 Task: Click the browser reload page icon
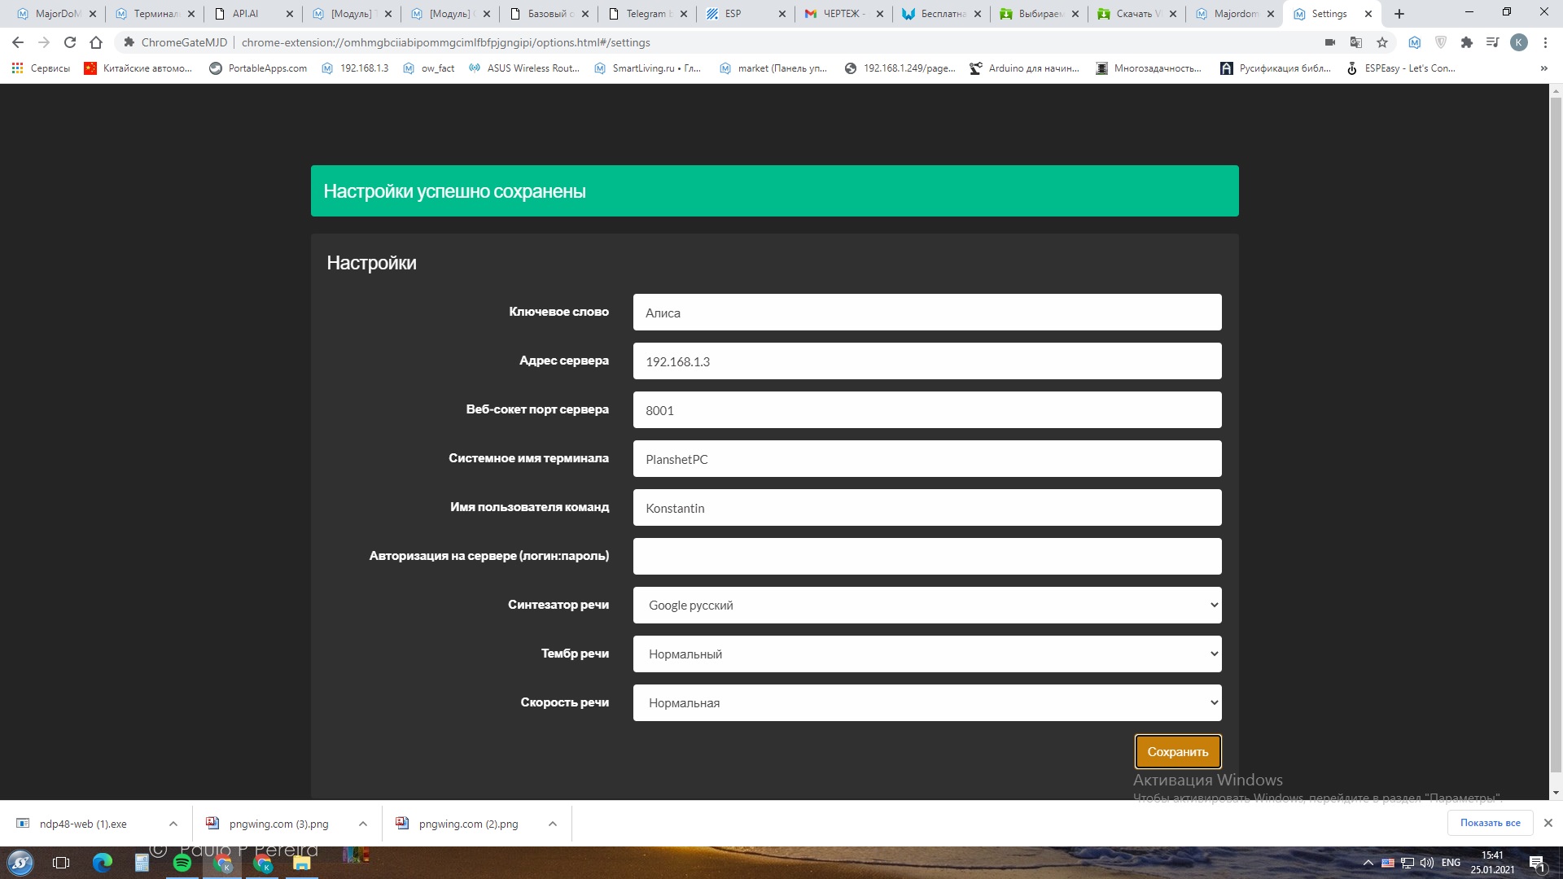click(70, 42)
